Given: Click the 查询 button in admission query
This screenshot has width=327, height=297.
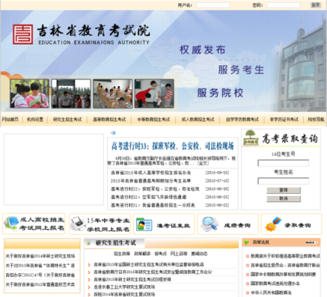Looking at the screenshot, I should [x=284, y=190].
